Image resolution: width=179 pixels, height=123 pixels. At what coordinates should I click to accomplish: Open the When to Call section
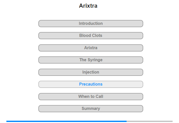[x=91, y=97]
